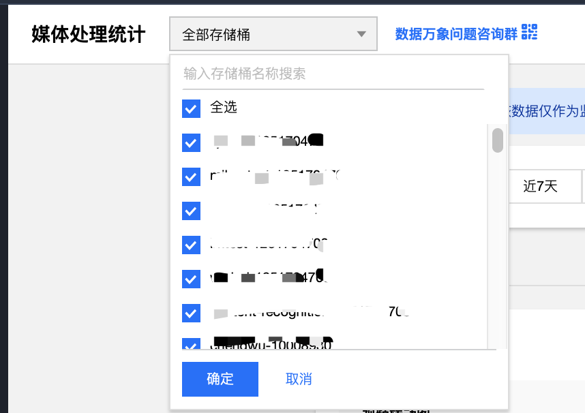
Task: Open the 数据万象问题咨询群 link
Action: click(456, 33)
